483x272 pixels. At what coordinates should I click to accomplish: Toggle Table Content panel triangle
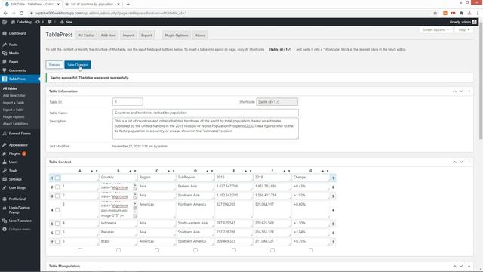469,162
